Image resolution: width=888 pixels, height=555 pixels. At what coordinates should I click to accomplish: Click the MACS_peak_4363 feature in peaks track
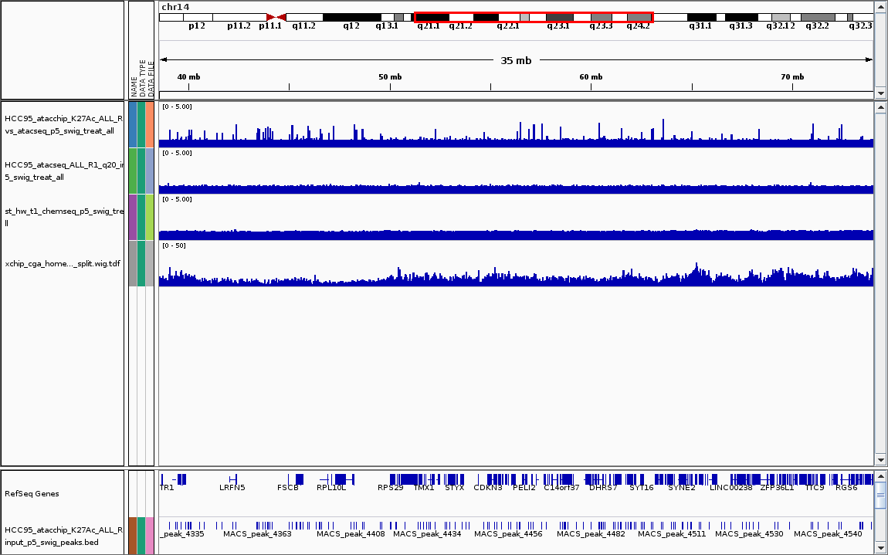257,526
